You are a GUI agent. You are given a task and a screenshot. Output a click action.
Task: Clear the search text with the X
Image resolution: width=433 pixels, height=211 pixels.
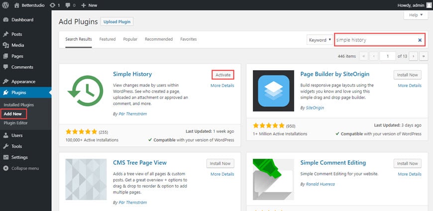[x=420, y=40]
